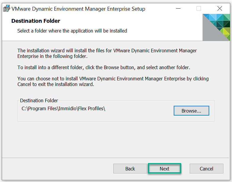Click the window title text in the title bar
The height and width of the screenshot is (182, 232).
78,9
